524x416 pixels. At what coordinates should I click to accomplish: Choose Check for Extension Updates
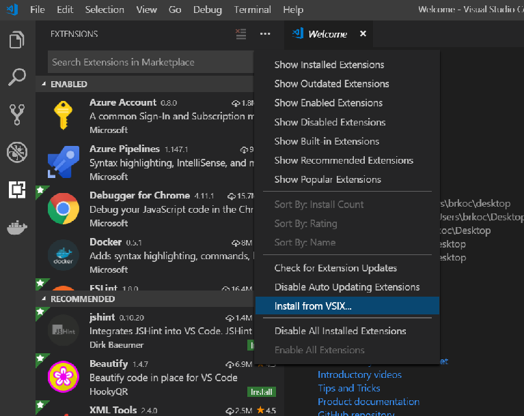(347, 268)
